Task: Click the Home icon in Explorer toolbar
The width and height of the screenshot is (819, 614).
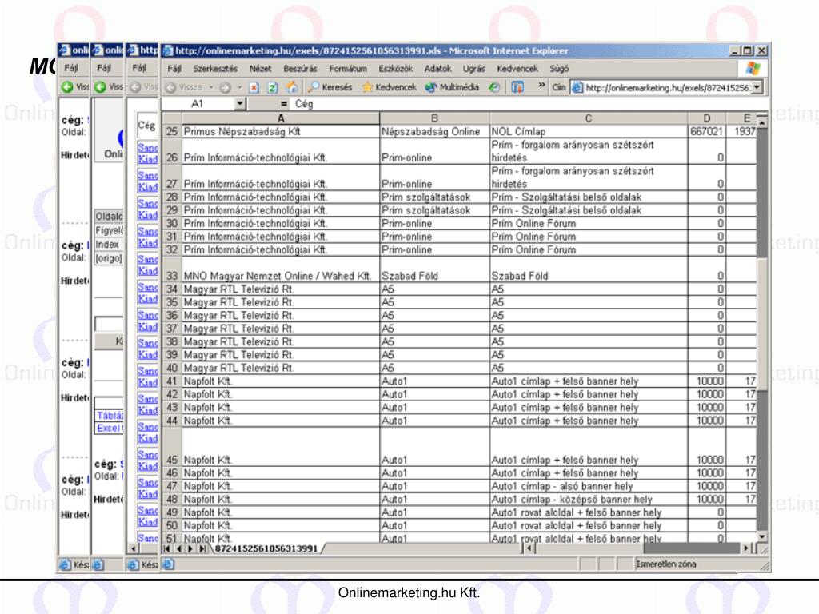Action: [x=291, y=87]
